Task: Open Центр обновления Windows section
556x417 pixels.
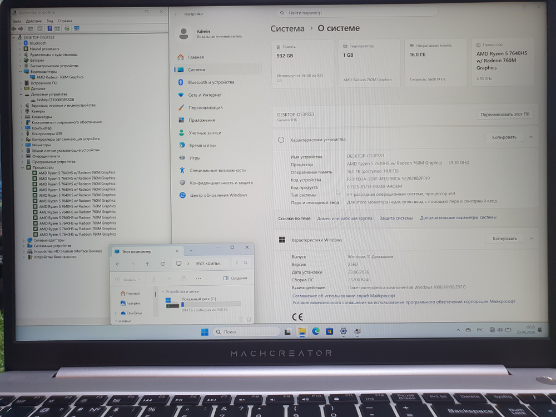Action: click(219, 195)
